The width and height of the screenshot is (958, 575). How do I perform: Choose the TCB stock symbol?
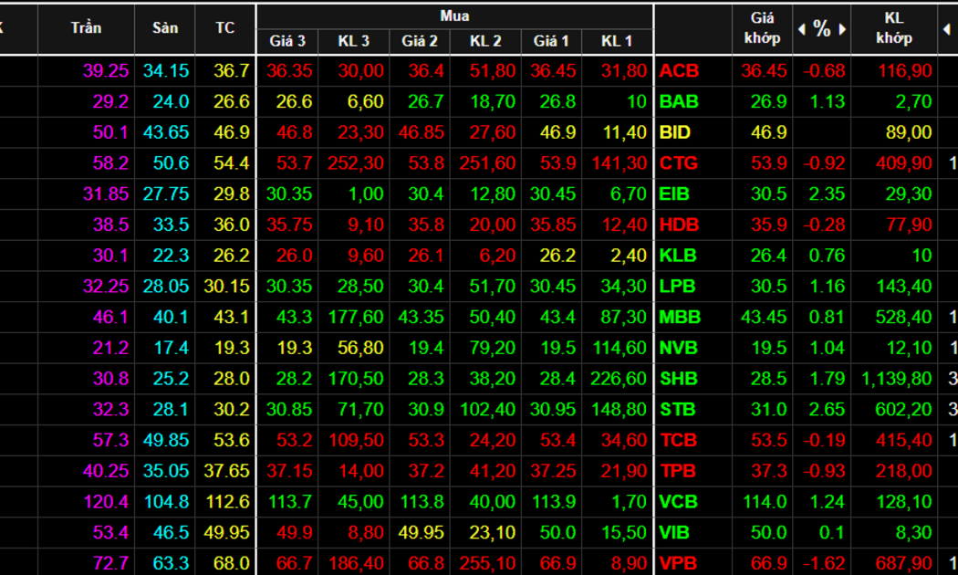point(678,440)
